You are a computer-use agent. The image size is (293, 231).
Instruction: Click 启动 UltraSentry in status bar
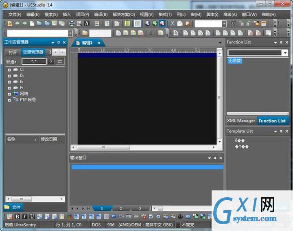coord(20,225)
